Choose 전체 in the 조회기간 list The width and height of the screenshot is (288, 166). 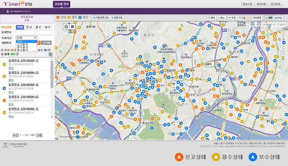click(x=27, y=42)
